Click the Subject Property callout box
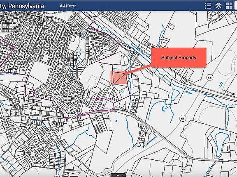The image size is (237, 177). 179,57
